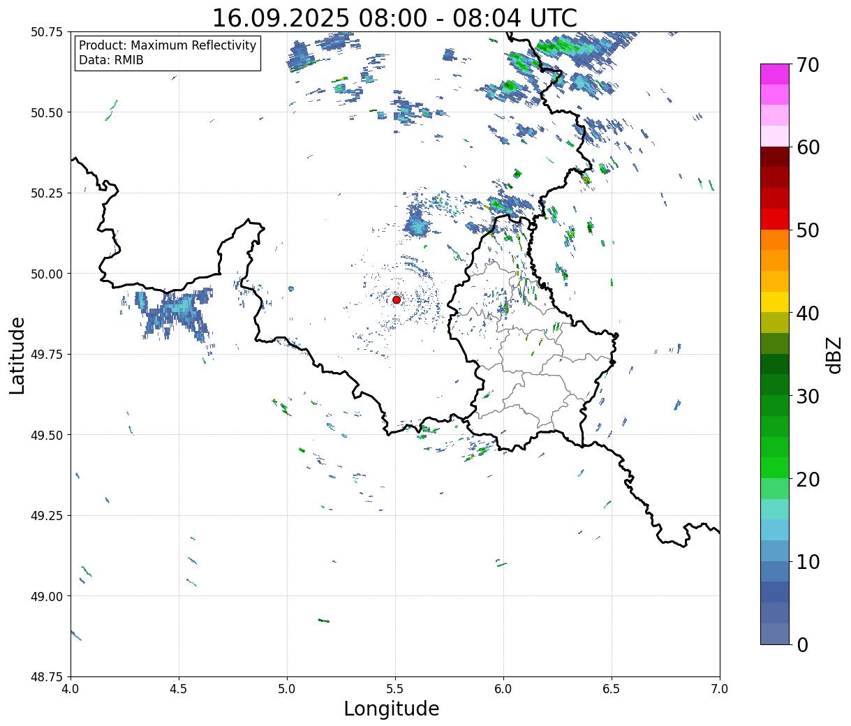The width and height of the screenshot is (851, 726).
Task: Click the magenta top colorbar swatch
Action: [x=775, y=73]
